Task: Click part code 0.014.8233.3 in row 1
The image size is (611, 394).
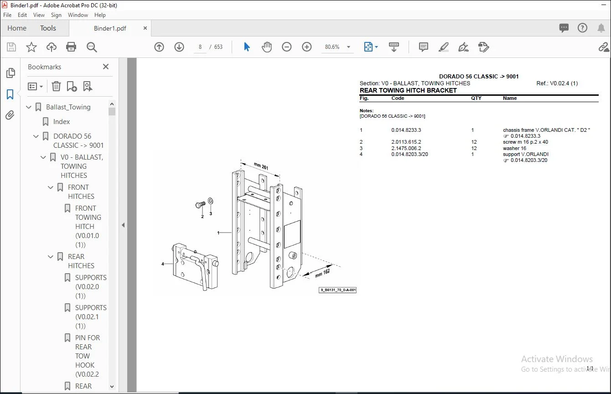Action: point(406,130)
